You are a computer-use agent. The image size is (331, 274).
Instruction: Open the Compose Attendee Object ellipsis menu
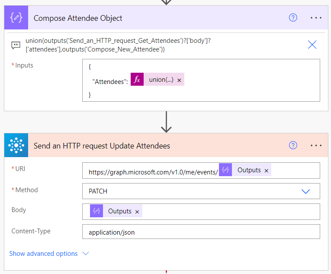pyautogui.click(x=316, y=18)
